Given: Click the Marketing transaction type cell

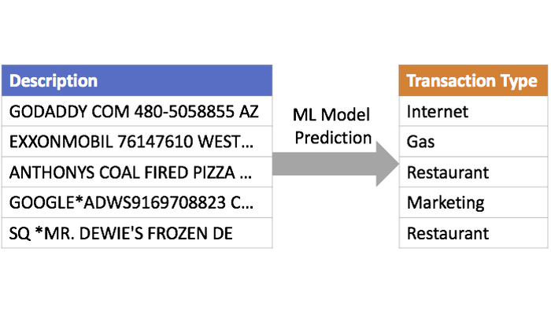Looking at the screenshot, I should pyautogui.click(x=472, y=203).
